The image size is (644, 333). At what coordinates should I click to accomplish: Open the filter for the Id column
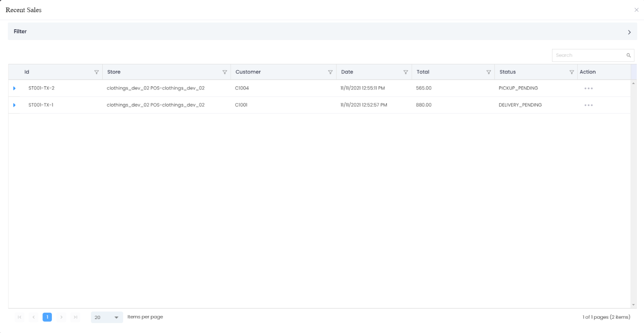97,72
